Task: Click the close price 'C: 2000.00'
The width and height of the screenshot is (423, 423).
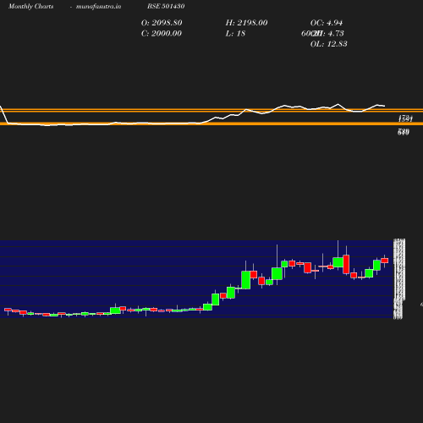Action: (162, 33)
